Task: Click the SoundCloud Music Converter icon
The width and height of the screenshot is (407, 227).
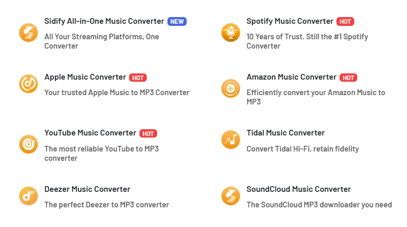Action: (231, 195)
